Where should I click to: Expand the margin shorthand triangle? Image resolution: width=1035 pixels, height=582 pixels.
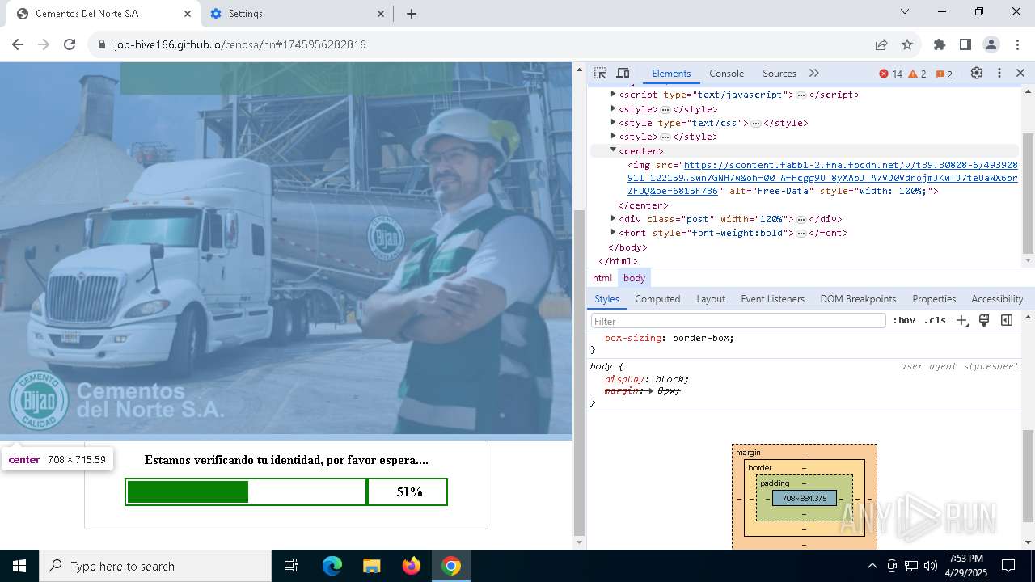(x=653, y=390)
